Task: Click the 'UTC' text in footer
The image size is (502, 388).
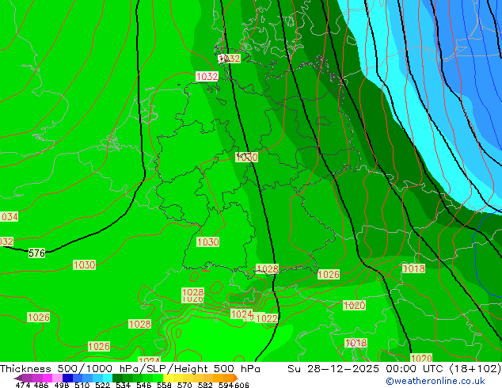Action: [433, 369]
